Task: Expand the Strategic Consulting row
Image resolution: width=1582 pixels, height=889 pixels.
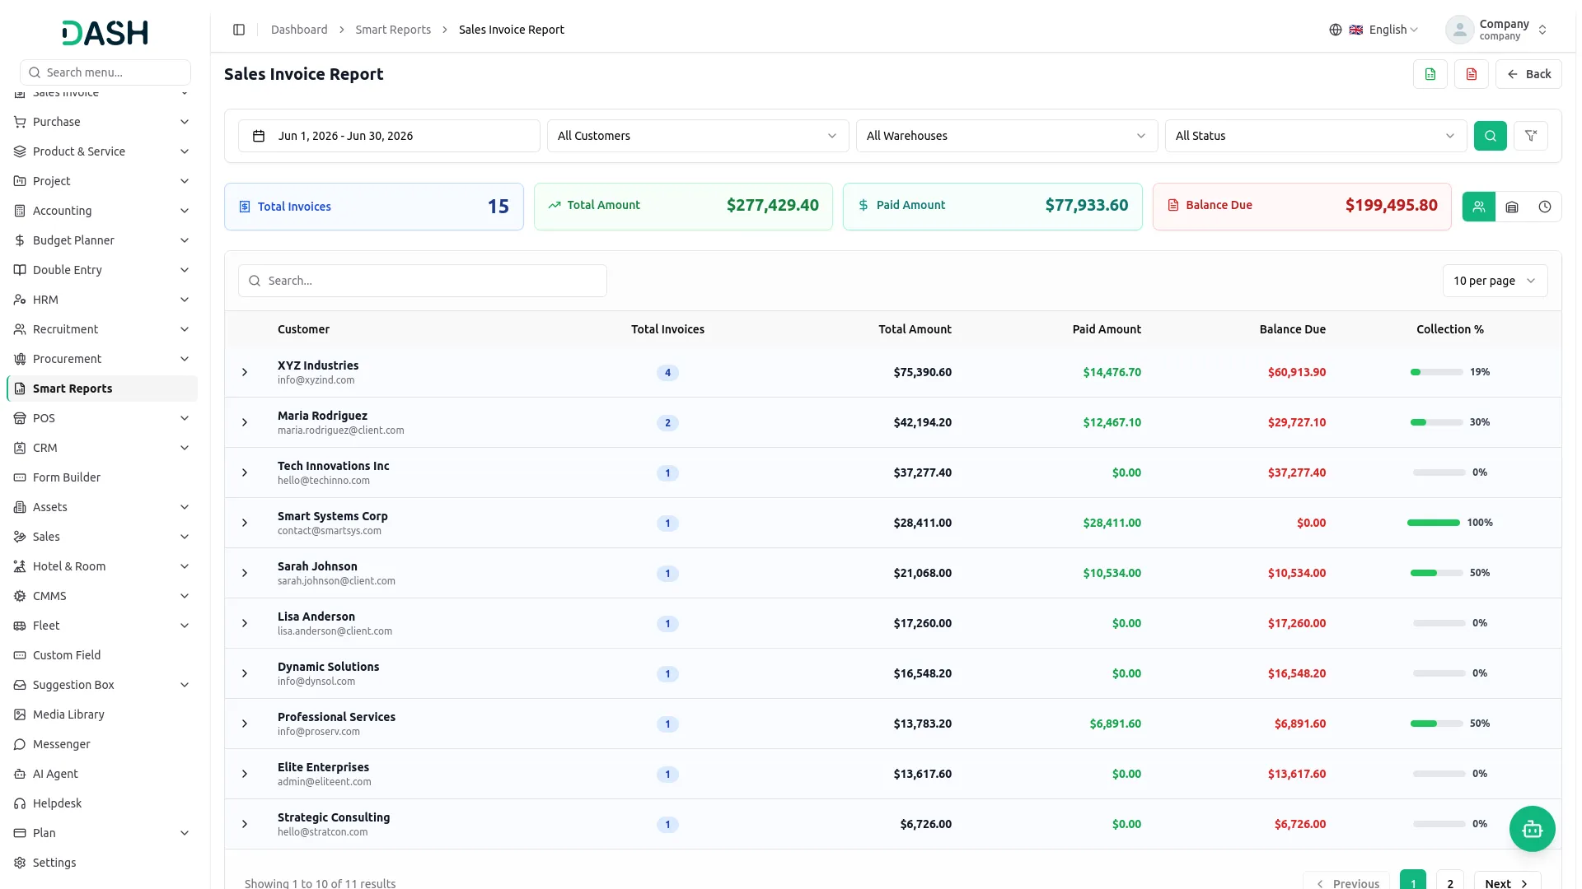Action: tap(245, 824)
